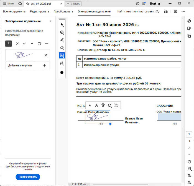Click the VA character spacing icon
Viewport: 194px width, 186px height.
coord(116,105)
